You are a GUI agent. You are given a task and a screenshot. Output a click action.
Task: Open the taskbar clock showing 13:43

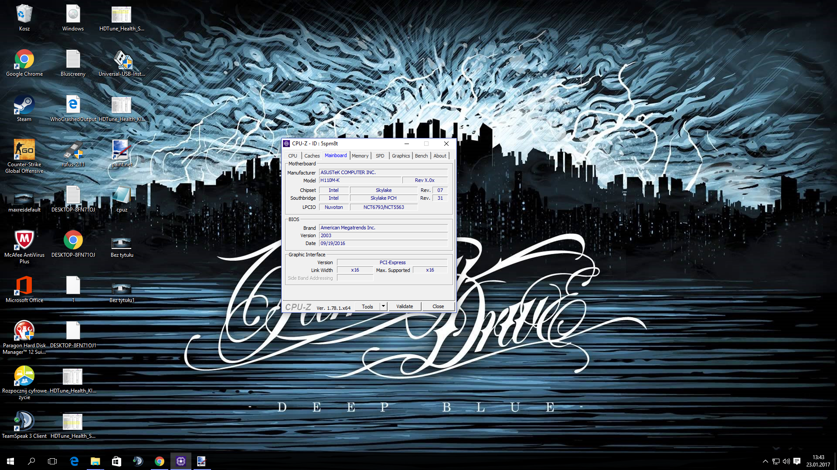[818, 461]
